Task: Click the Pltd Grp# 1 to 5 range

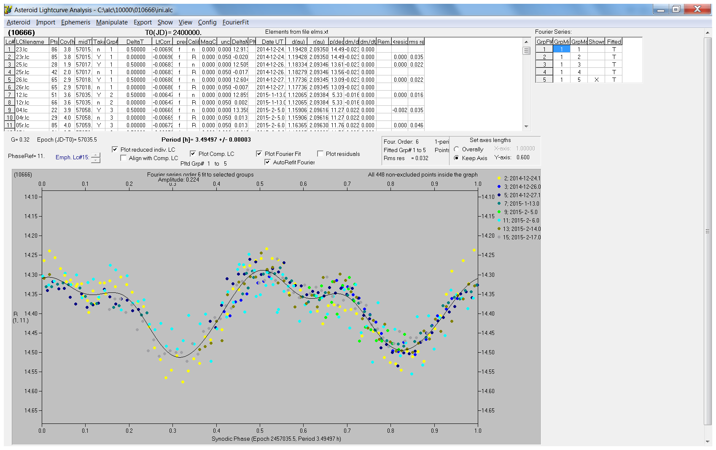Action: [x=204, y=163]
